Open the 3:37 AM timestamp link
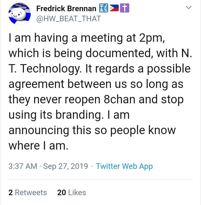This screenshot has width=201, height=205. (x=23, y=166)
